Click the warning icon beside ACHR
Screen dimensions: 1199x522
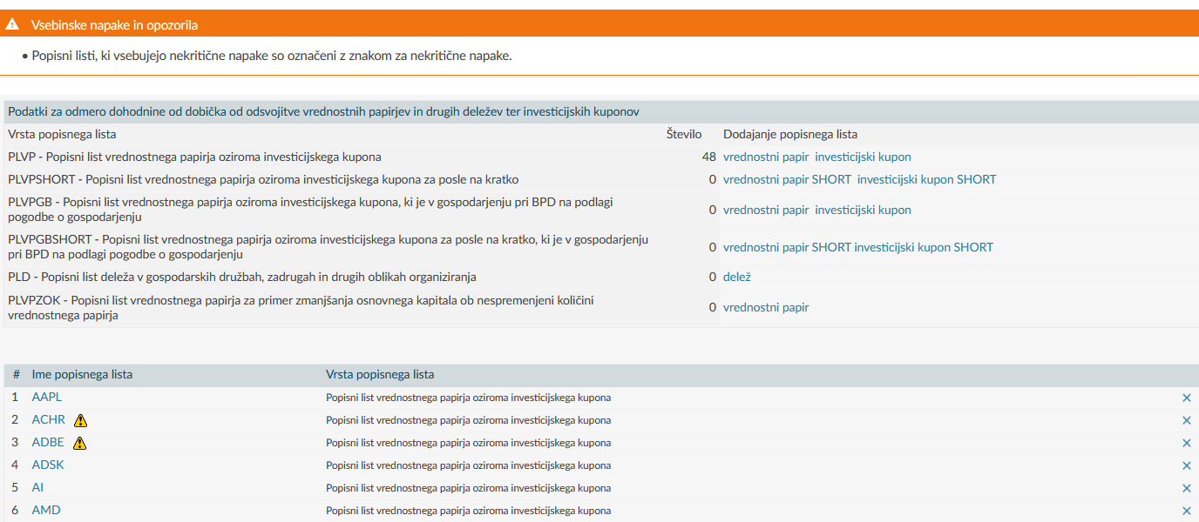tap(81, 420)
